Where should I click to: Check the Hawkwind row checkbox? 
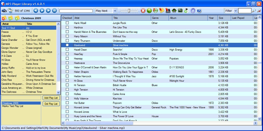coord(67,45)
